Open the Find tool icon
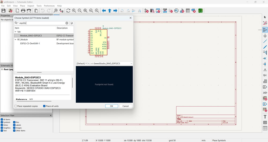 pos(56,11)
